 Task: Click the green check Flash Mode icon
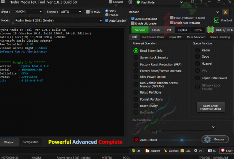[138, 2]
